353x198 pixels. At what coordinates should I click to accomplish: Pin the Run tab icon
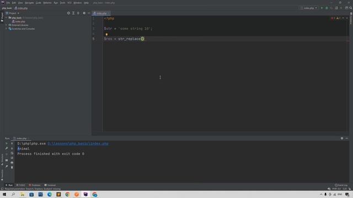(7, 166)
